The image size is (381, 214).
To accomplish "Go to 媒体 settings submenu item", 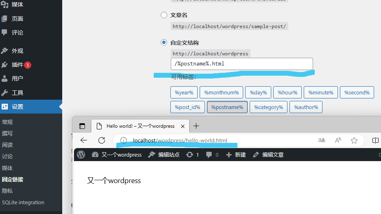I will pos(7,168).
